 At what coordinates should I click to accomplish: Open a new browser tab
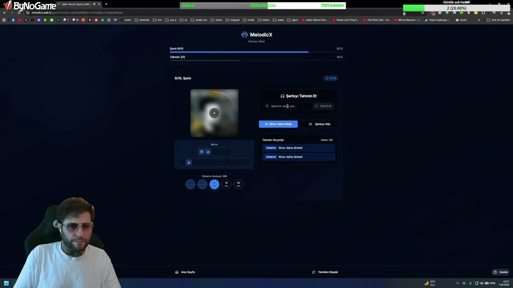pyautogui.click(x=106, y=4)
